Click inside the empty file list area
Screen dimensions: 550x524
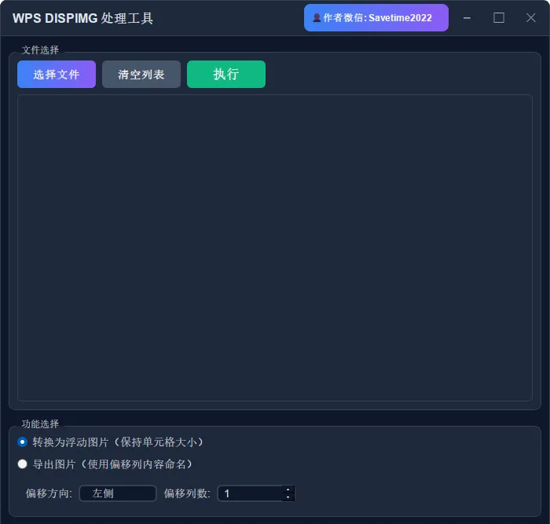pyautogui.click(x=275, y=247)
